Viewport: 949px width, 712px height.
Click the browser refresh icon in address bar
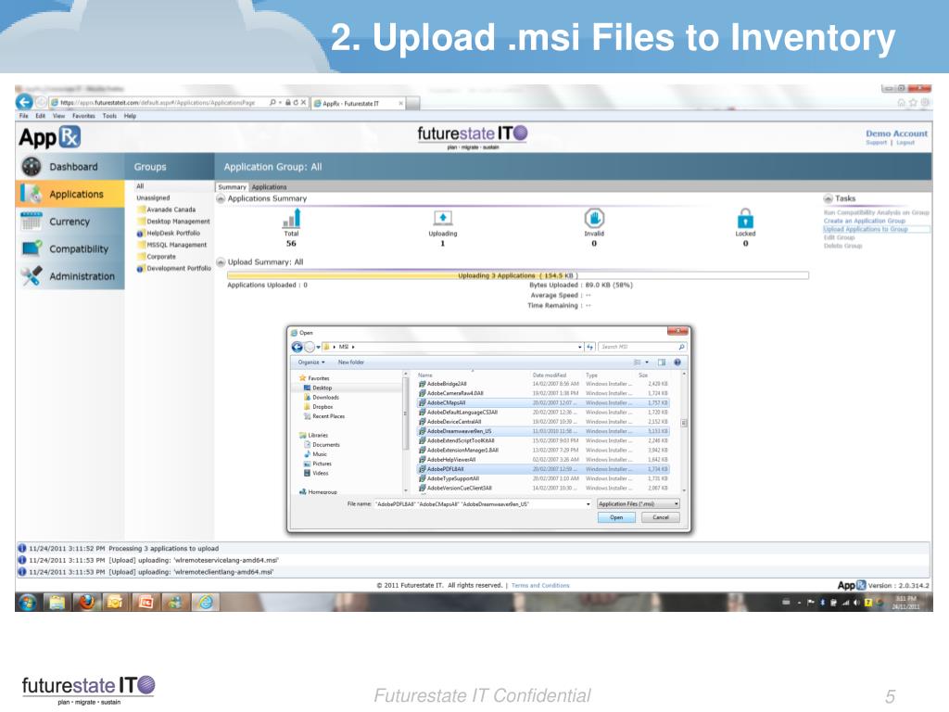296,102
